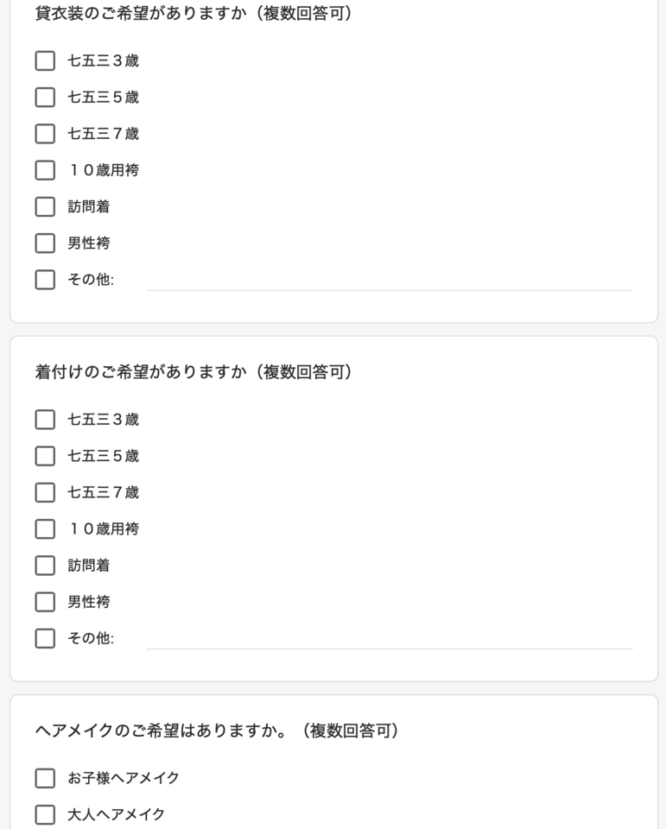Click the その他 text field for 貸衣装
The image size is (666, 829).
(390, 280)
